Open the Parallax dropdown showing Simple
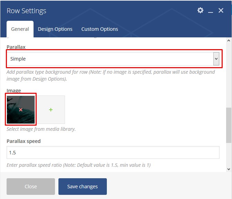Screen dimensions: 232x199 [x=110, y=59]
